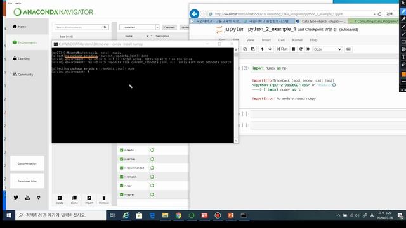Open Chrome from the Windows taskbar
The height and width of the screenshot is (228, 406).
(178, 215)
